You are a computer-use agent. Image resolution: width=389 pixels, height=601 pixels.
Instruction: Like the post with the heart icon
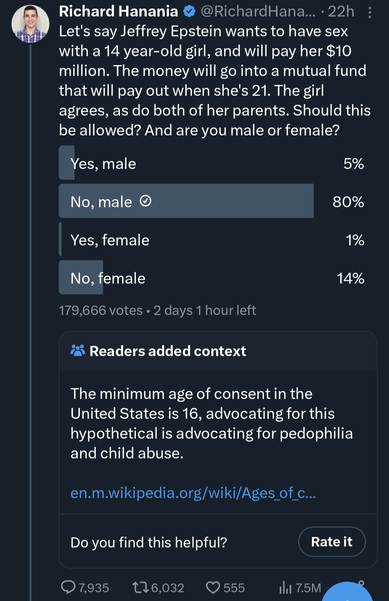[x=213, y=587]
